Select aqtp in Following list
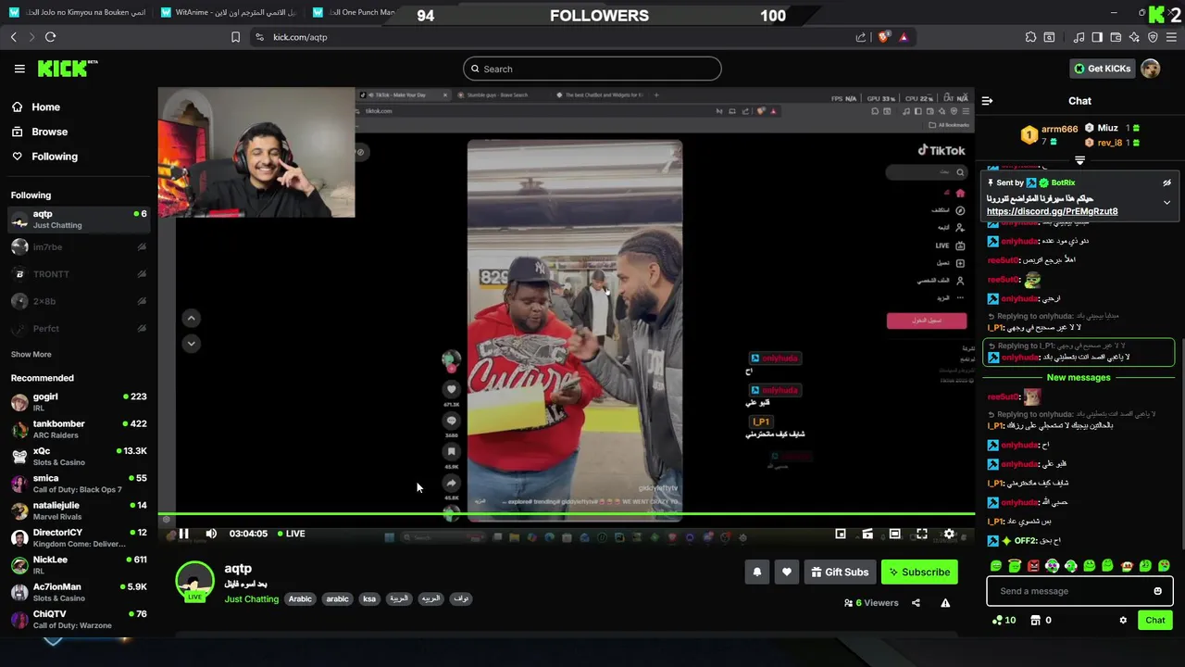 pyautogui.click(x=79, y=220)
